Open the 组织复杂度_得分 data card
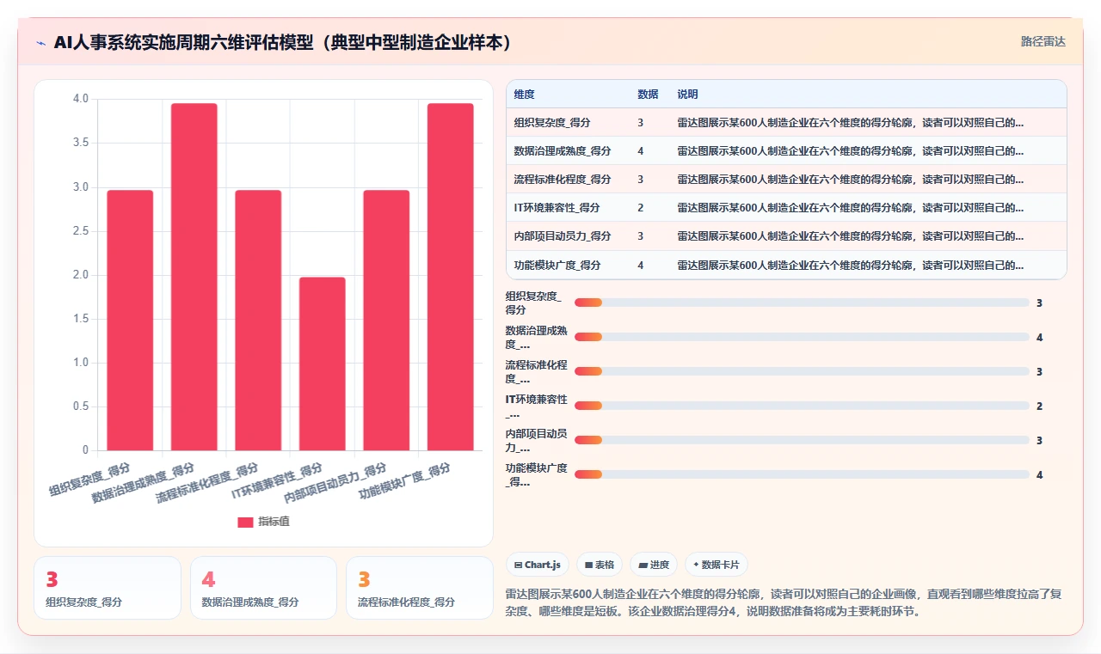Screen dimensions: 1101x654 coord(108,588)
